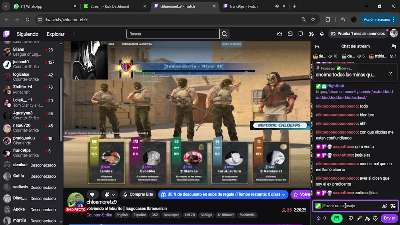Click the Enviar chat button
The width and height of the screenshot is (400, 225).
[389, 218]
